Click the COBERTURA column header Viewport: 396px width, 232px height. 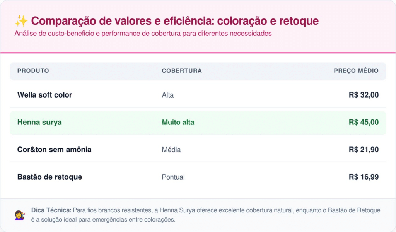tap(182, 71)
